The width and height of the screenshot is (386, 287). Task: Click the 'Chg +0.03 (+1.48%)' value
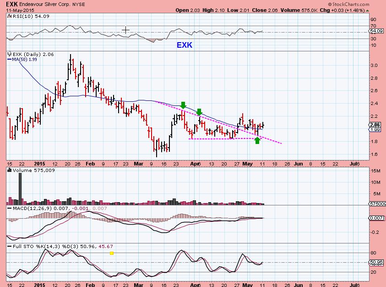[x=342, y=11]
